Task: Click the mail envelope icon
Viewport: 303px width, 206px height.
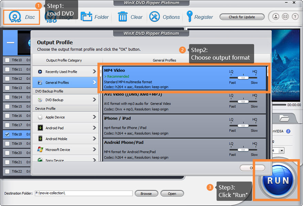Action: pos(285,17)
